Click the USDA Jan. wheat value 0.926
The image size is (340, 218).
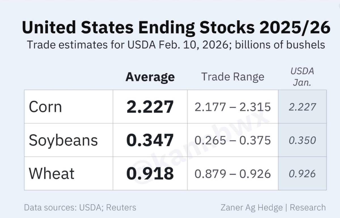[x=302, y=174]
